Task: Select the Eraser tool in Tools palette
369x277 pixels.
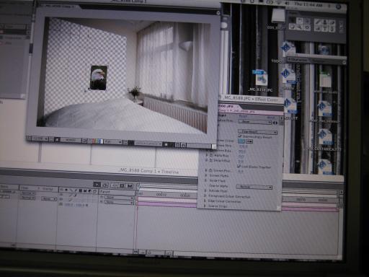Action: coord(332,22)
